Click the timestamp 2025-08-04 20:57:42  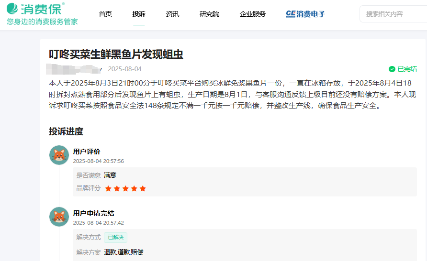(x=98, y=223)
